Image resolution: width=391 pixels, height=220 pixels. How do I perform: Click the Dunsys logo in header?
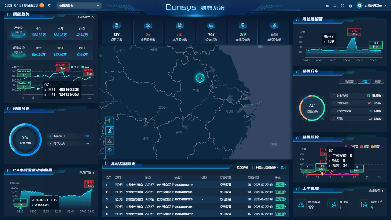pos(181,7)
